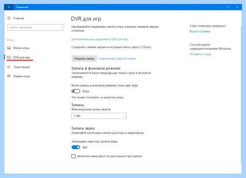The width and height of the screenshot is (246, 178).
Task: Click the Запись в фоновом режиме heading
Action: [96, 68]
